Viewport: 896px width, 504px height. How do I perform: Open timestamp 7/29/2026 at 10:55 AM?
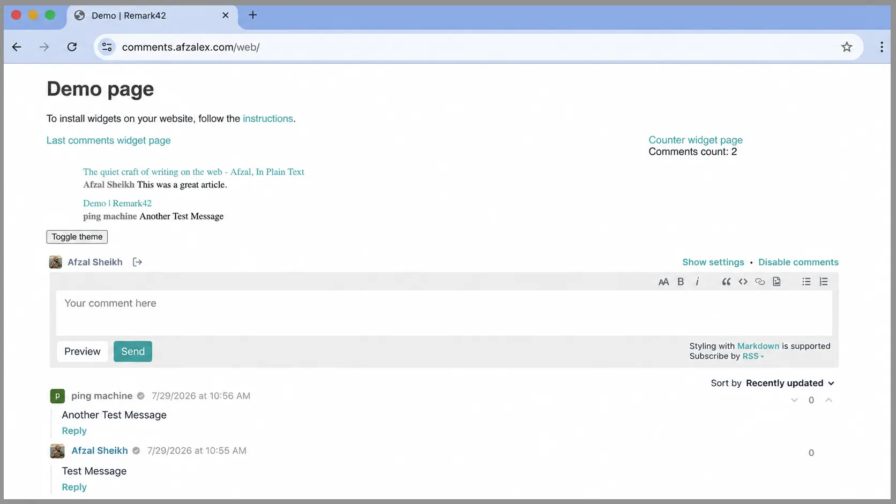[x=197, y=450]
